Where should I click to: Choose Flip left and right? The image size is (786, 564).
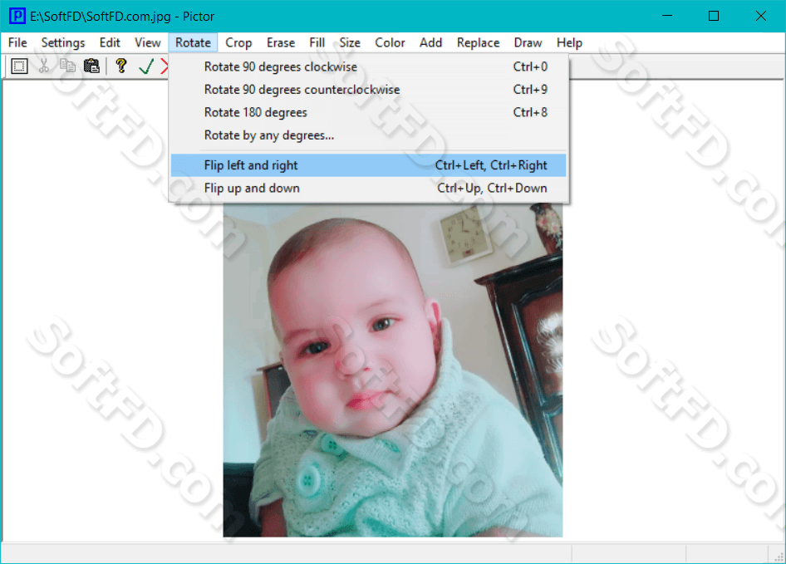tap(368, 165)
